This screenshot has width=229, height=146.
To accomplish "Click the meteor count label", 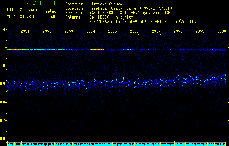I will 51,12.
